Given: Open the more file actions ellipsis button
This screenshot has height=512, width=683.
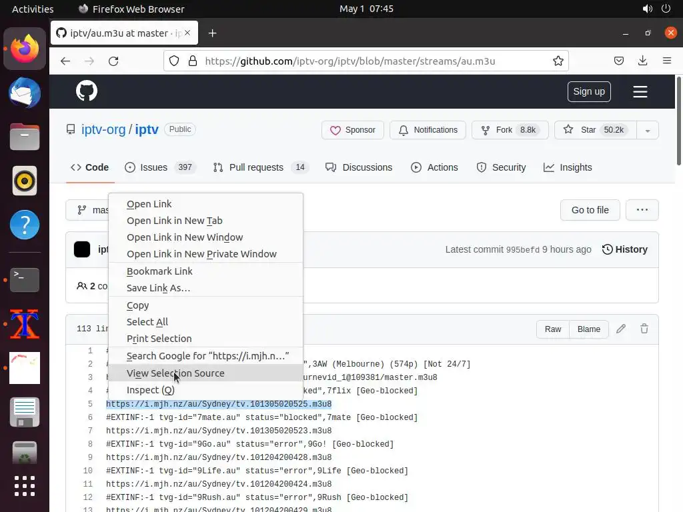Looking at the screenshot, I should (x=642, y=210).
